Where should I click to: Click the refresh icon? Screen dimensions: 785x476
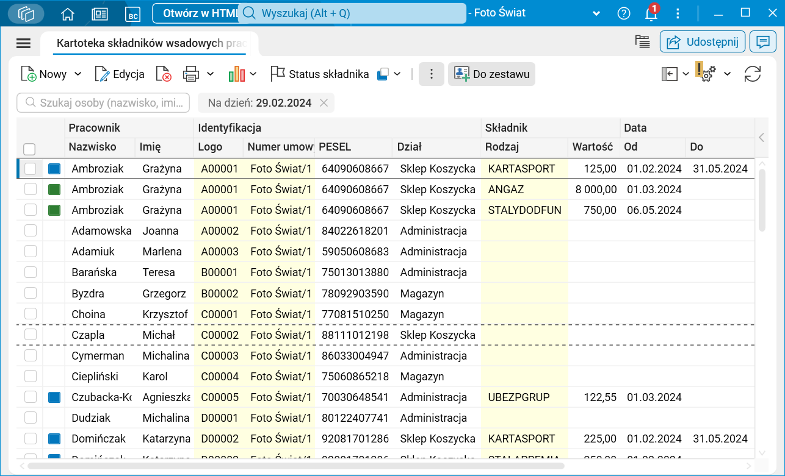(753, 74)
